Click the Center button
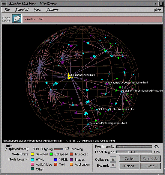This screenshot has height=175, width=165. coord(129,159)
